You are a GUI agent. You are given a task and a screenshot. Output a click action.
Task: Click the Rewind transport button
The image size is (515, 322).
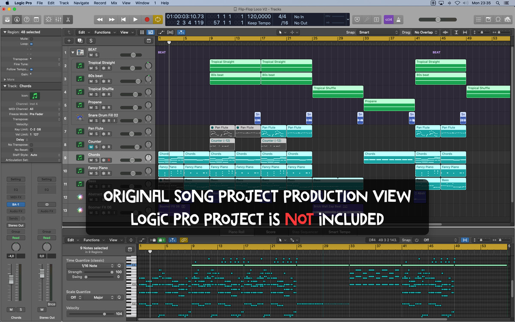tap(100, 19)
